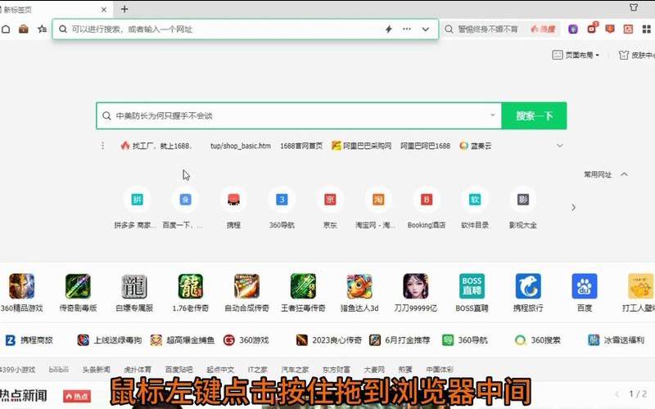Viewport: 655px width, 409px height.
Task: Click the green 搜索一下 button
Action: click(x=534, y=115)
